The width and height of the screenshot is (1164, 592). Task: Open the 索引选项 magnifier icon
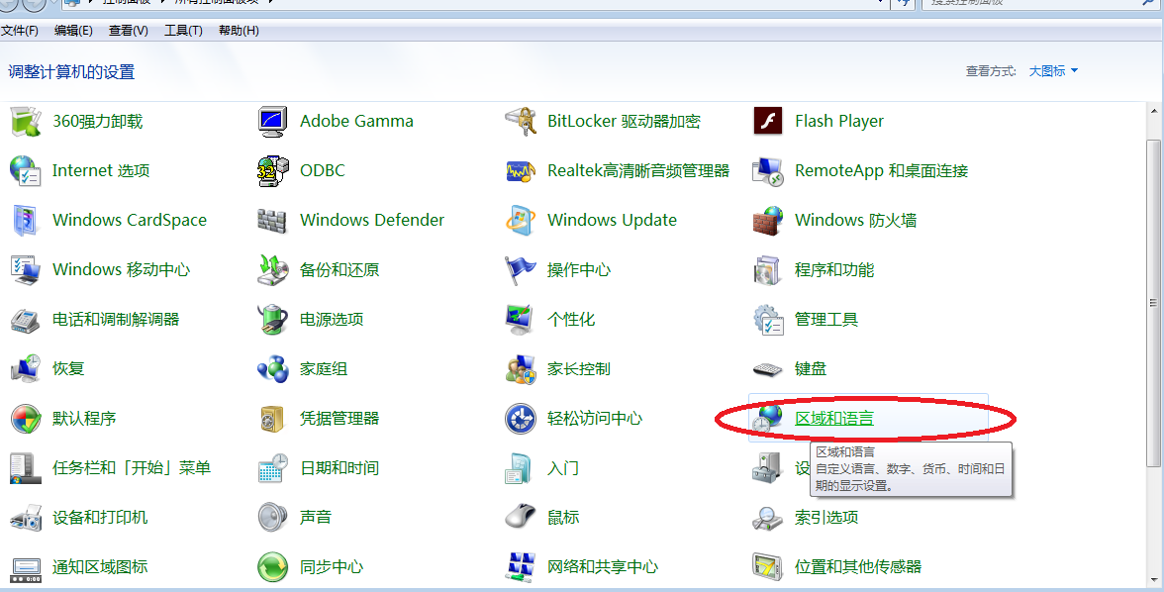click(768, 518)
